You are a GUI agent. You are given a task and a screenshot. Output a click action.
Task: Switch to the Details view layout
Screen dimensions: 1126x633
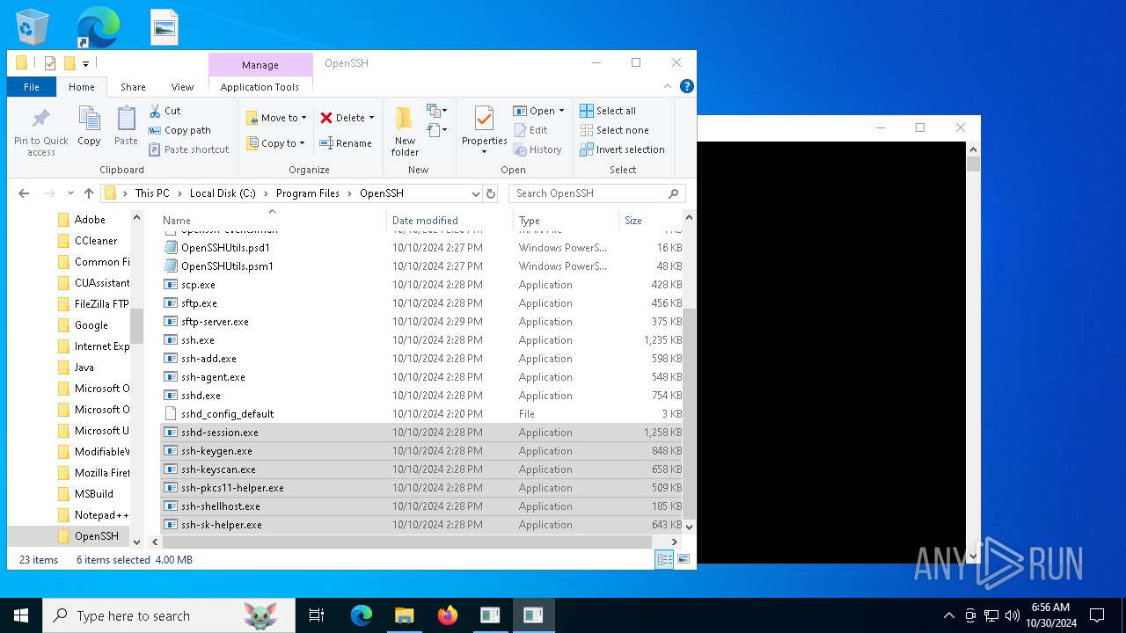[x=664, y=559]
